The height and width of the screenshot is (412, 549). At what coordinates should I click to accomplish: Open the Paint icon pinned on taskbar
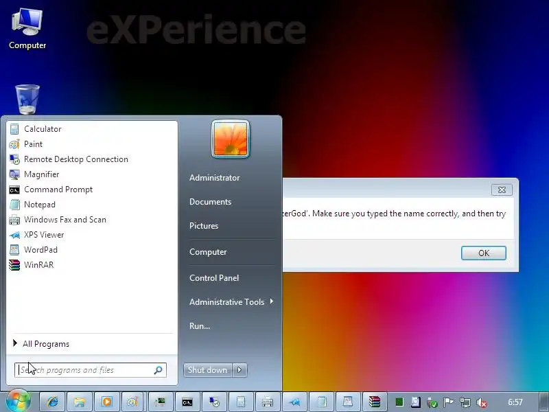tap(132, 402)
